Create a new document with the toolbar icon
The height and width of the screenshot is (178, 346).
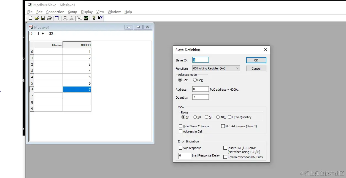(30, 18)
